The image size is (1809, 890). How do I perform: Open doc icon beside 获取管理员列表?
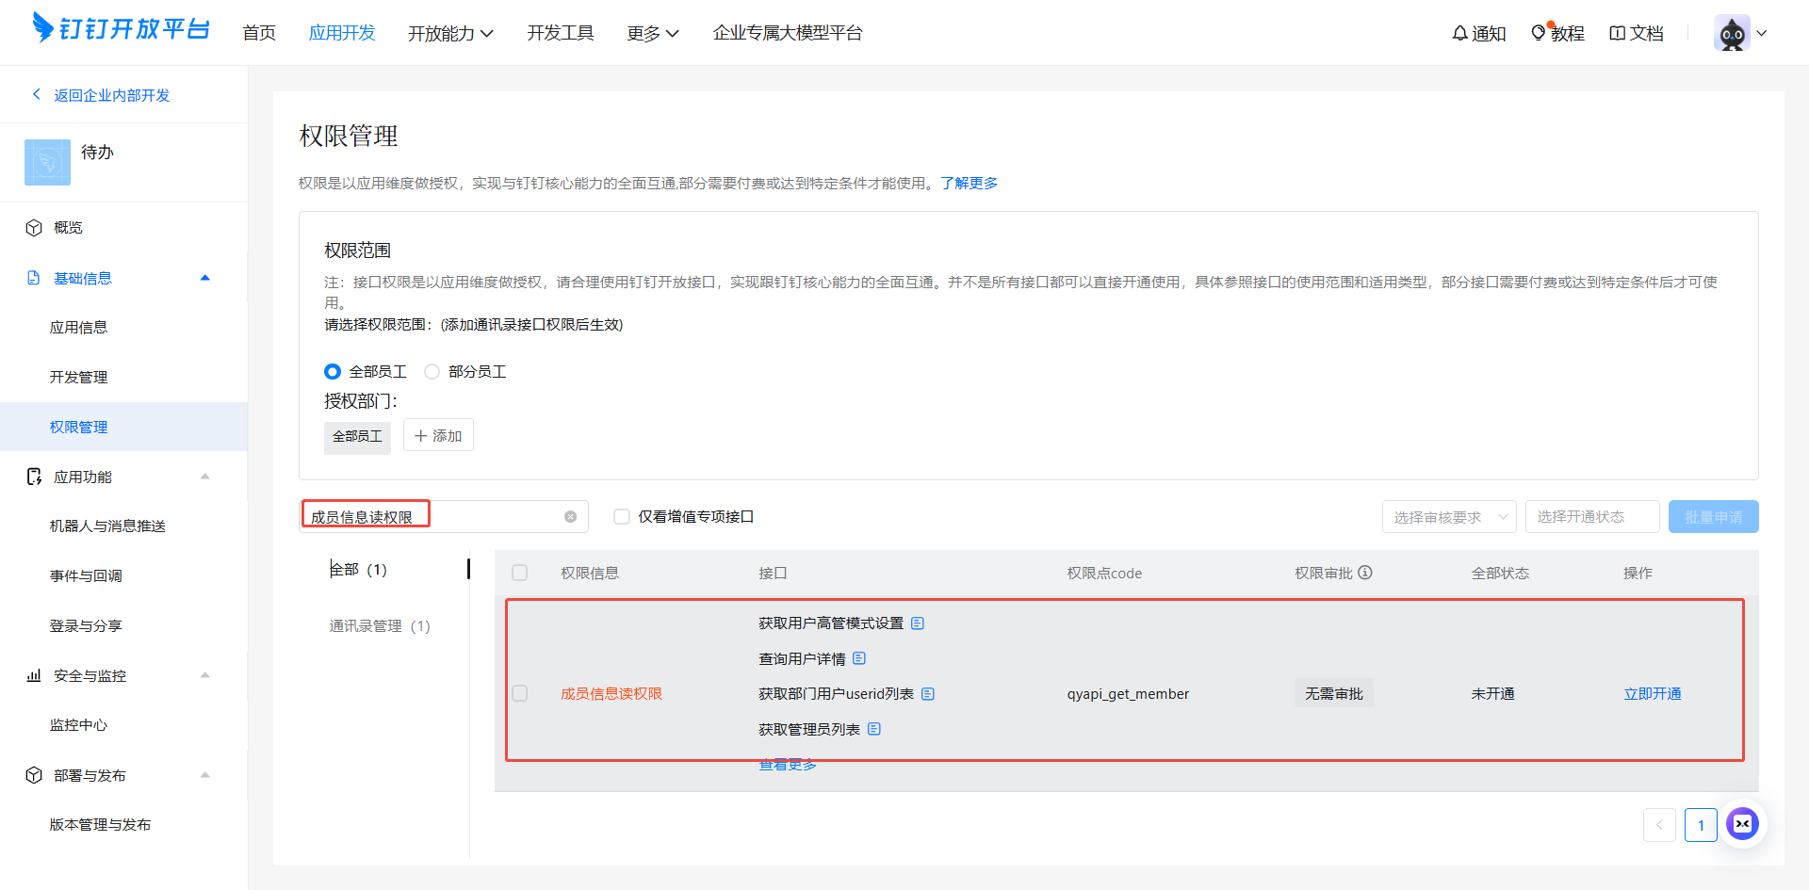874,729
